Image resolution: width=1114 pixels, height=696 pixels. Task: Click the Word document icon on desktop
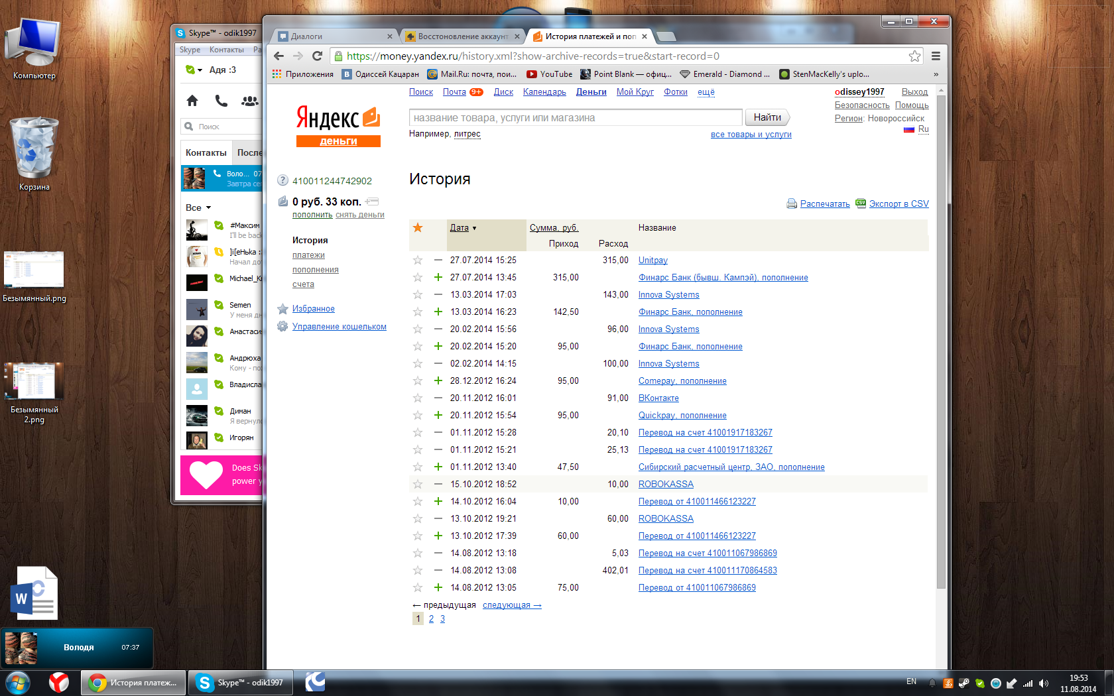pos(35,593)
